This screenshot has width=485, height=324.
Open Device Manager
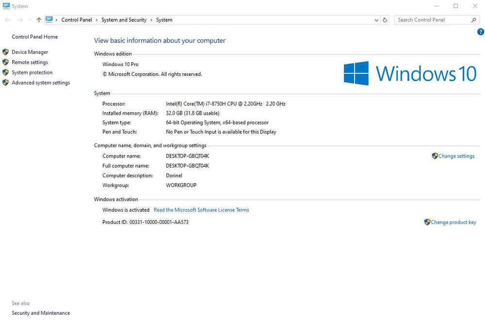30,52
